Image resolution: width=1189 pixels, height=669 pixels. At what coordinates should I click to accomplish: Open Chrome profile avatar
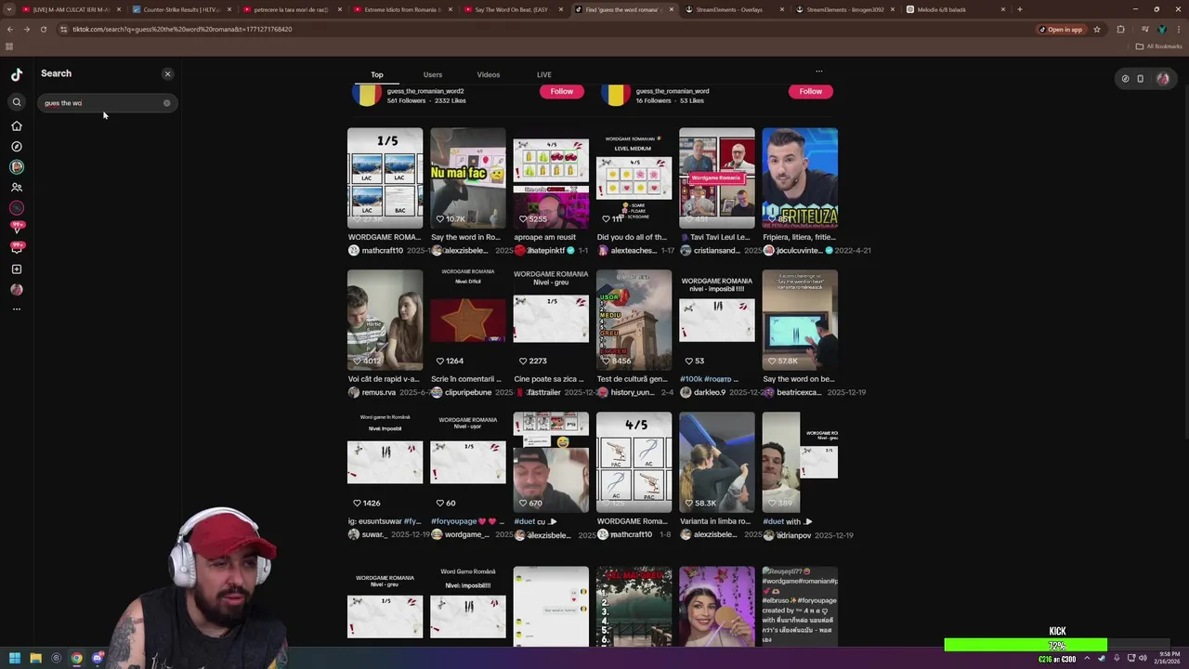[1161, 30]
